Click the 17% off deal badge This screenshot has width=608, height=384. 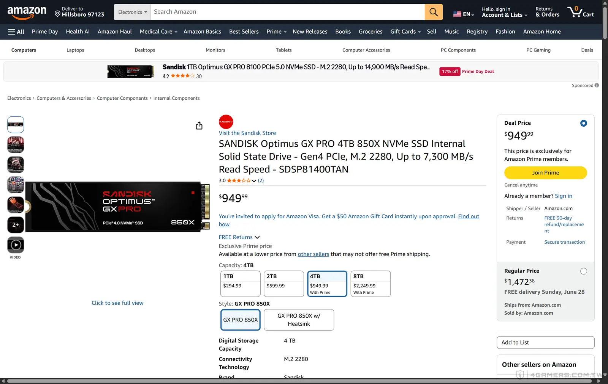click(450, 72)
